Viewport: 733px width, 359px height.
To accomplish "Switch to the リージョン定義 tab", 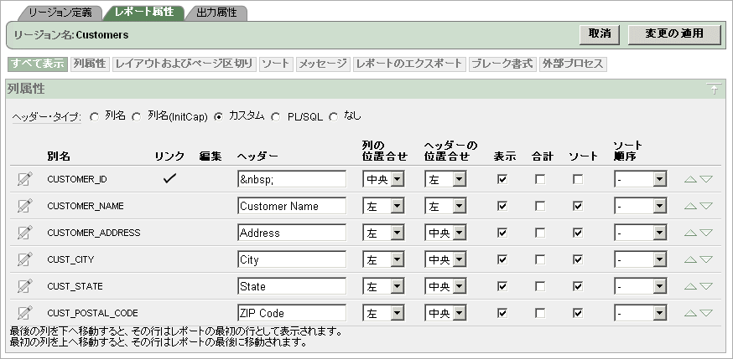I will pyautogui.click(x=56, y=13).
